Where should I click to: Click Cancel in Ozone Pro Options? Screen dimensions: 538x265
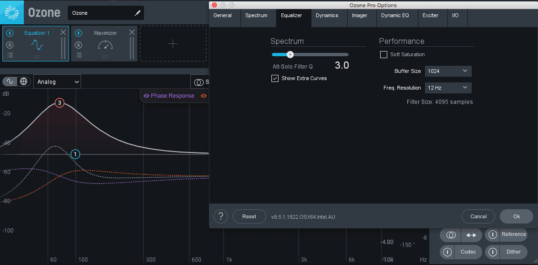[478, 216]
